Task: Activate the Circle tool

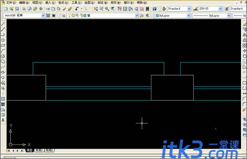Action: (x=3, y=56)
